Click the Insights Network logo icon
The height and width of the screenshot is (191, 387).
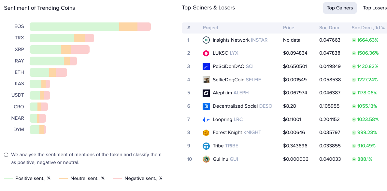click(x=206, y=40)
